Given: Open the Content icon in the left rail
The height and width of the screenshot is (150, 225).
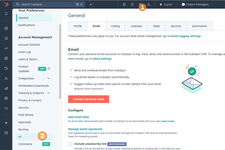Looking at the screenshot, I should tap(6, 58).
